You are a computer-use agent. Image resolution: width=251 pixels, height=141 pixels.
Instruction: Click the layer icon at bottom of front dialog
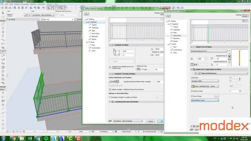110,121
